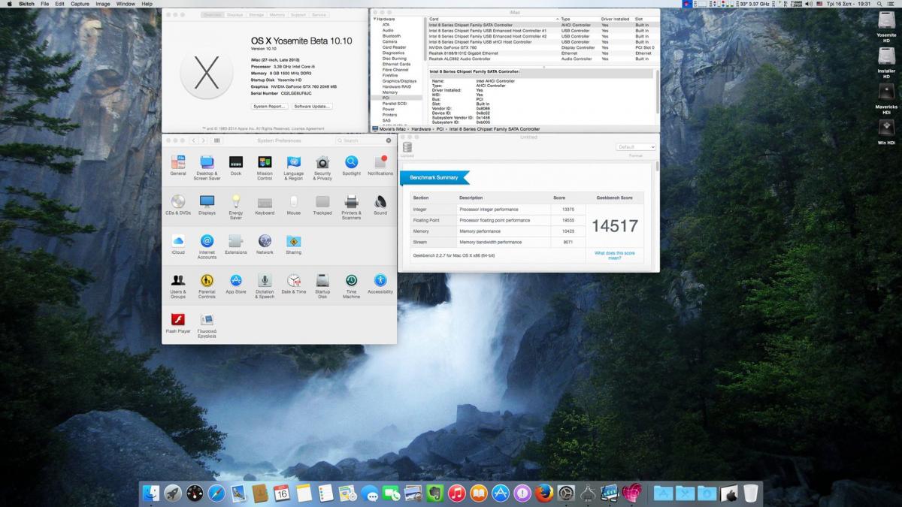The width and height of the screenshot is (902, 507).
Task: Open the Default format dropdown in Geekbench
Action: [x=636, y=147]
